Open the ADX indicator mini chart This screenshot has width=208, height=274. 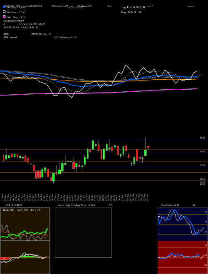(x=25, y=224)
